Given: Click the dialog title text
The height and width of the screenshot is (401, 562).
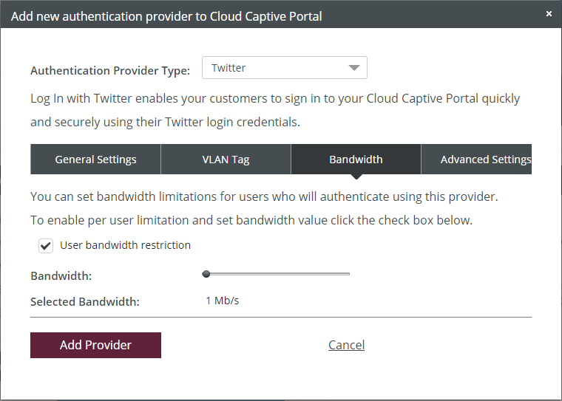Looking at the screenshot, I should (166, 16).
